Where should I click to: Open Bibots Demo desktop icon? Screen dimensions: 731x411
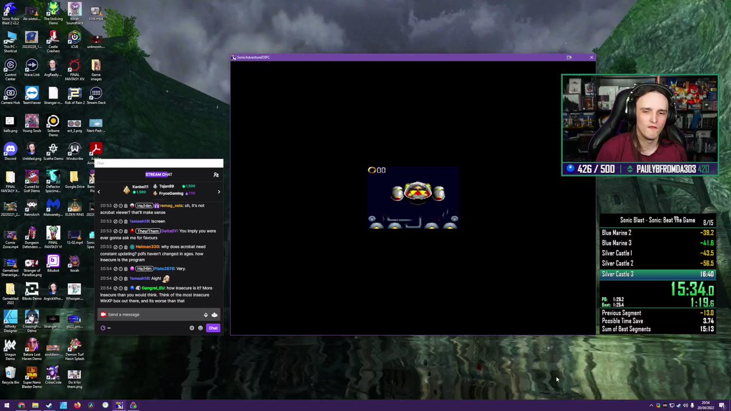(32, 292)
